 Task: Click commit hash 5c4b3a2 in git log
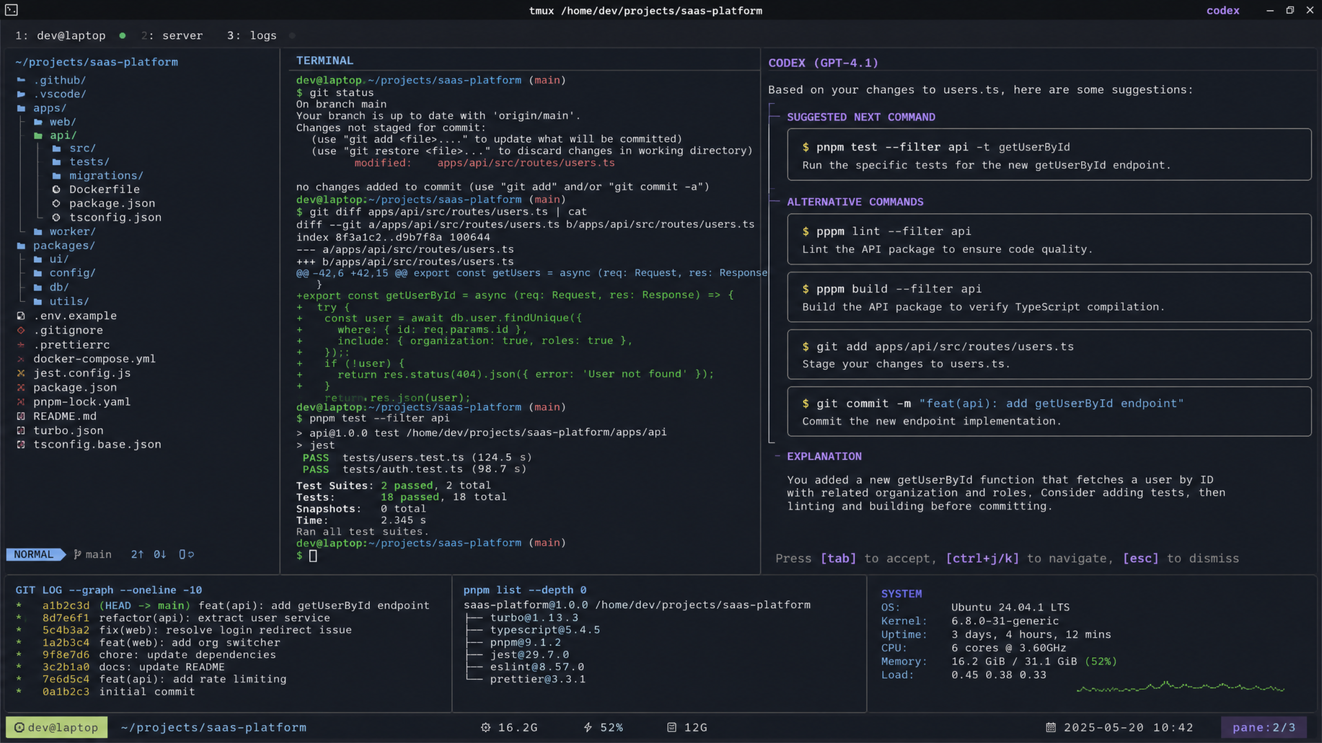(66, 630)
